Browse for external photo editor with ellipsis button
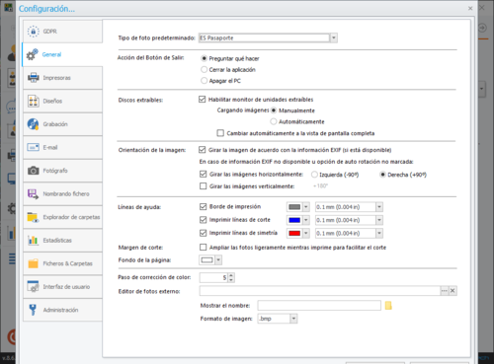The height and width of the screenshot is (364, 494). 445,291
